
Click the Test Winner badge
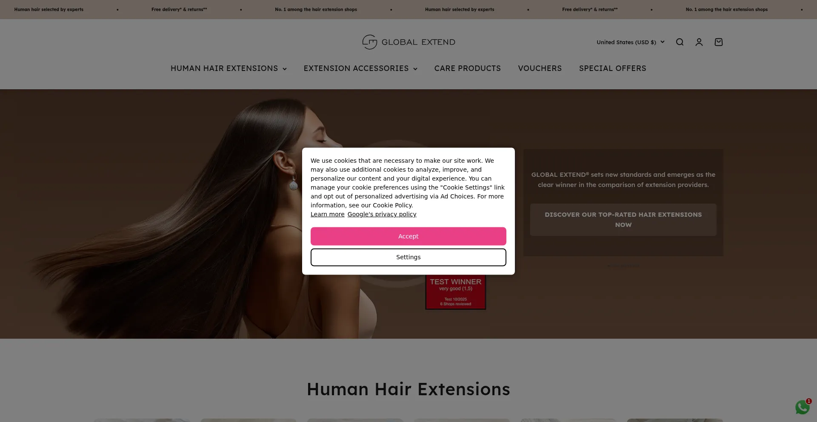[x=456, y=292]
